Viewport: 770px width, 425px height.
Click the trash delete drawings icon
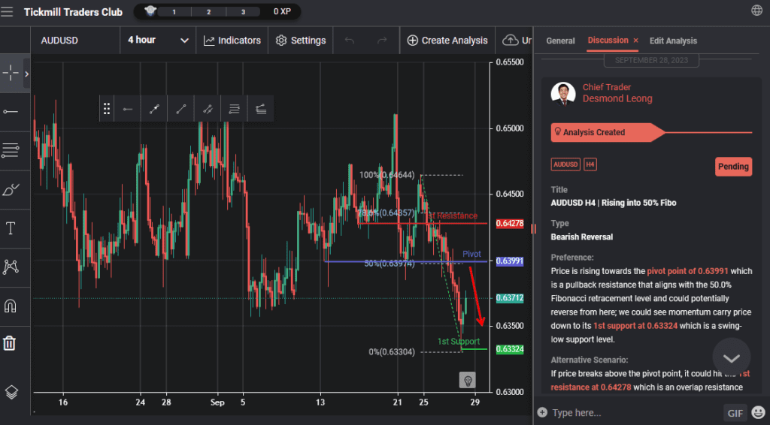click(x=10, y=342)
